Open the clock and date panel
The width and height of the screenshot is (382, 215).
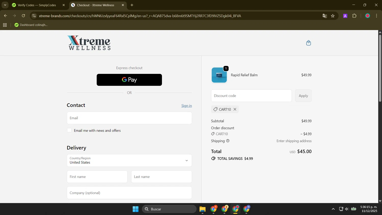369,209
